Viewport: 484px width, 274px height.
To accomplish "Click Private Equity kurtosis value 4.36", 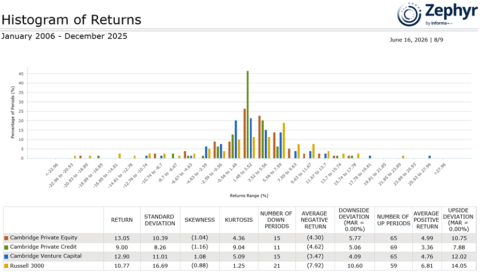I will pos(238,238).
